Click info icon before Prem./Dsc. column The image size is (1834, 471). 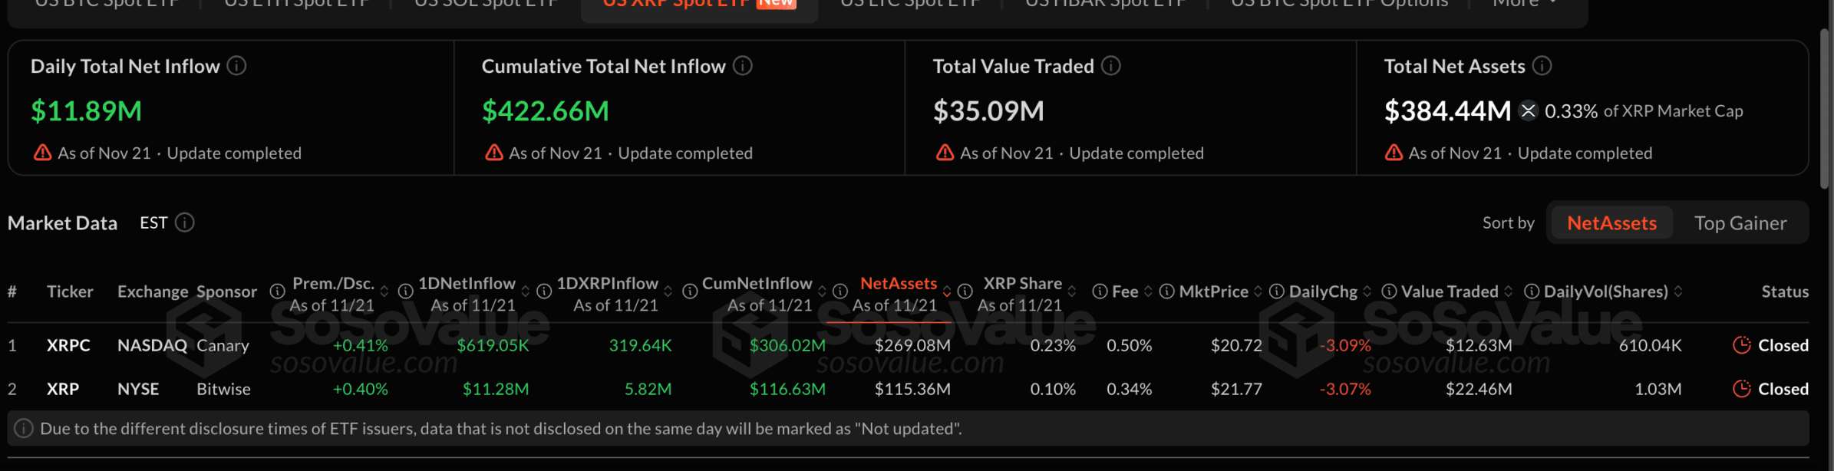(x=278, y=291)
